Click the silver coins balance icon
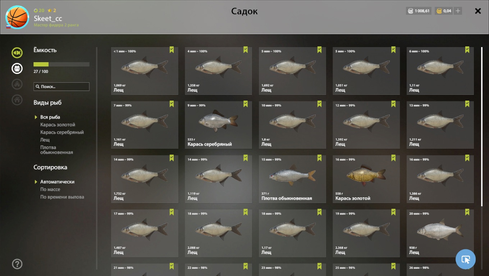This screenshot has height=276, width=489. [410, 11]
